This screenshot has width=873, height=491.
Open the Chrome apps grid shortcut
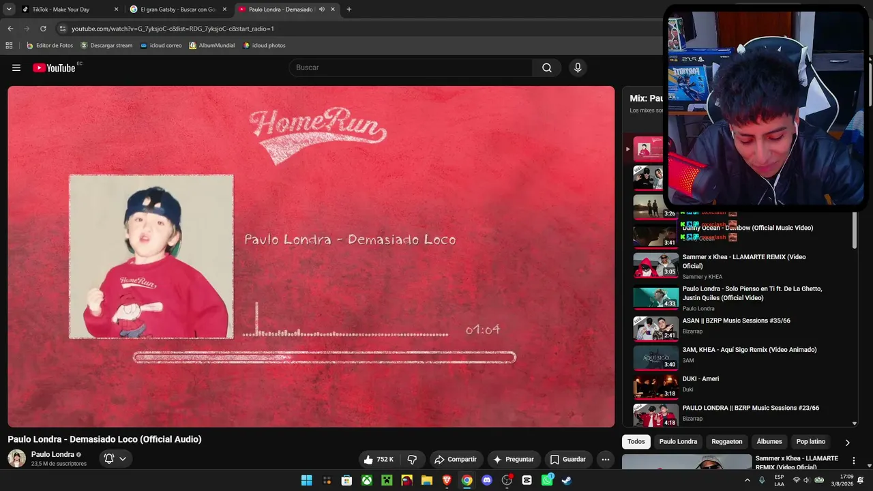(x=9, y=46)
